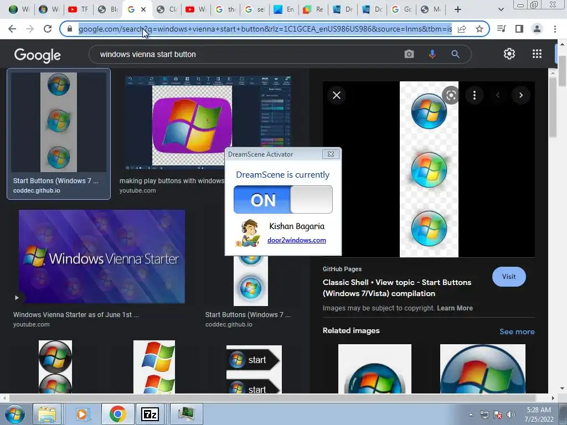The height and width of the screenshot is (425, 567).
Task: Switch to the 'Dr' tab
Action: (x=342, y=9)
